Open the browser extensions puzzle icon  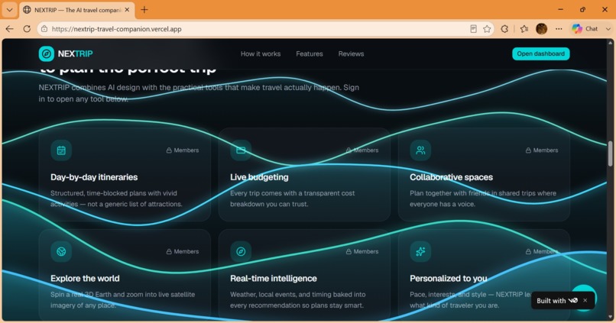coord(504,29)
